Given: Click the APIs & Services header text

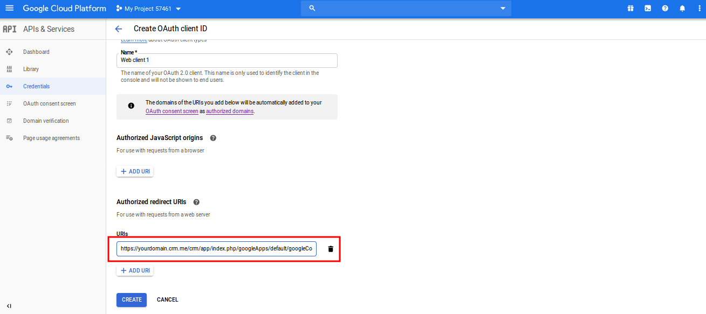Looking at the screenshot, I should pyautogui.click(x=49, y=29).
